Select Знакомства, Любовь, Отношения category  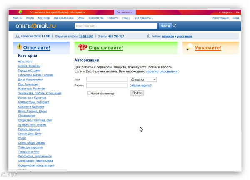click(x=40, y=93)
